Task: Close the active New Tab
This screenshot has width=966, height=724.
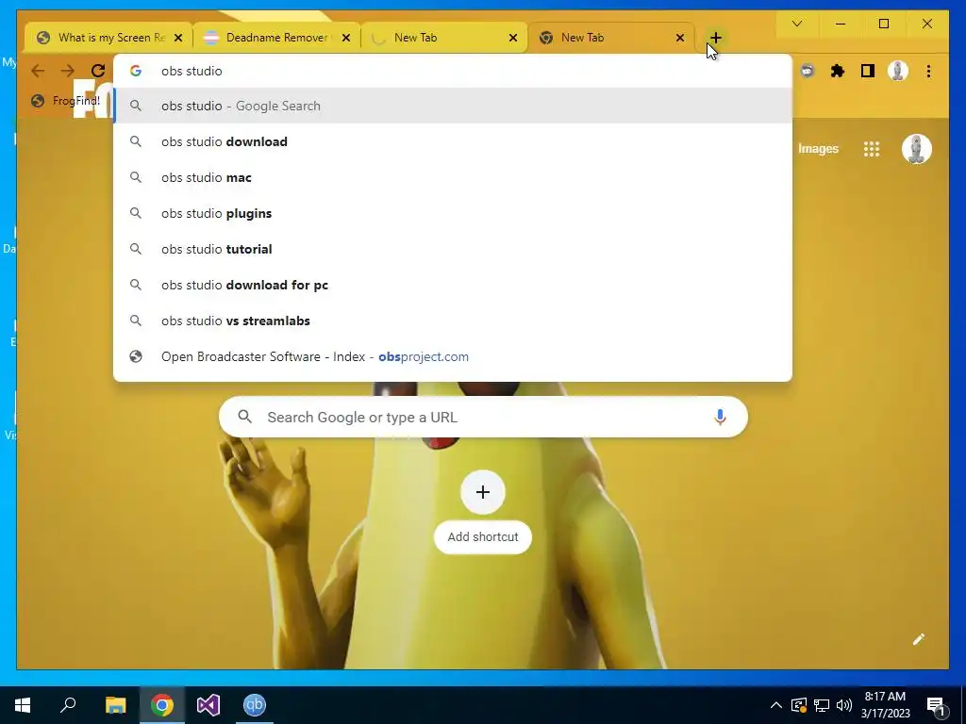Action: coord(680,38)
